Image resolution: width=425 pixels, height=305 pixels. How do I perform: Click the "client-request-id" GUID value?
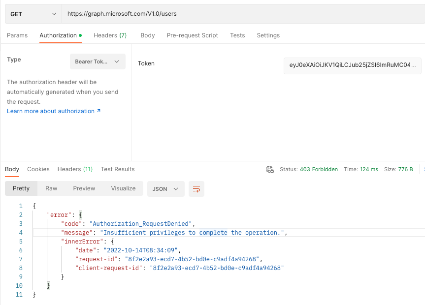point(217,268)
